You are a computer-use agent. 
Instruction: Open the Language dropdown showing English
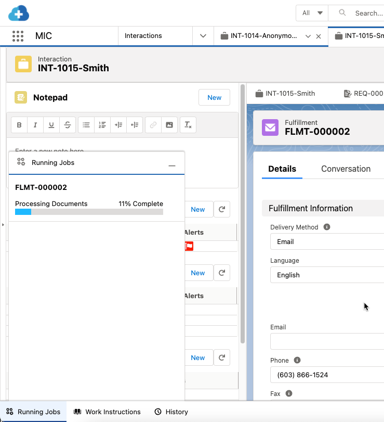[x=326, y=275]
